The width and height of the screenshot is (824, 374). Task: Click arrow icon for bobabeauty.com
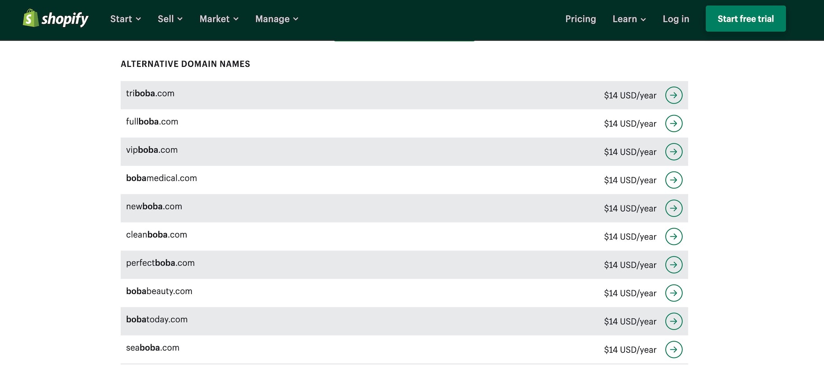tap(674, 293)
